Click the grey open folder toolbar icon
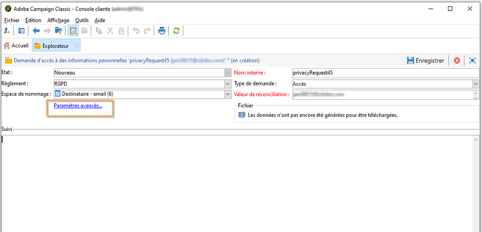Screen dimensions: 482x232 coord(84,31)
